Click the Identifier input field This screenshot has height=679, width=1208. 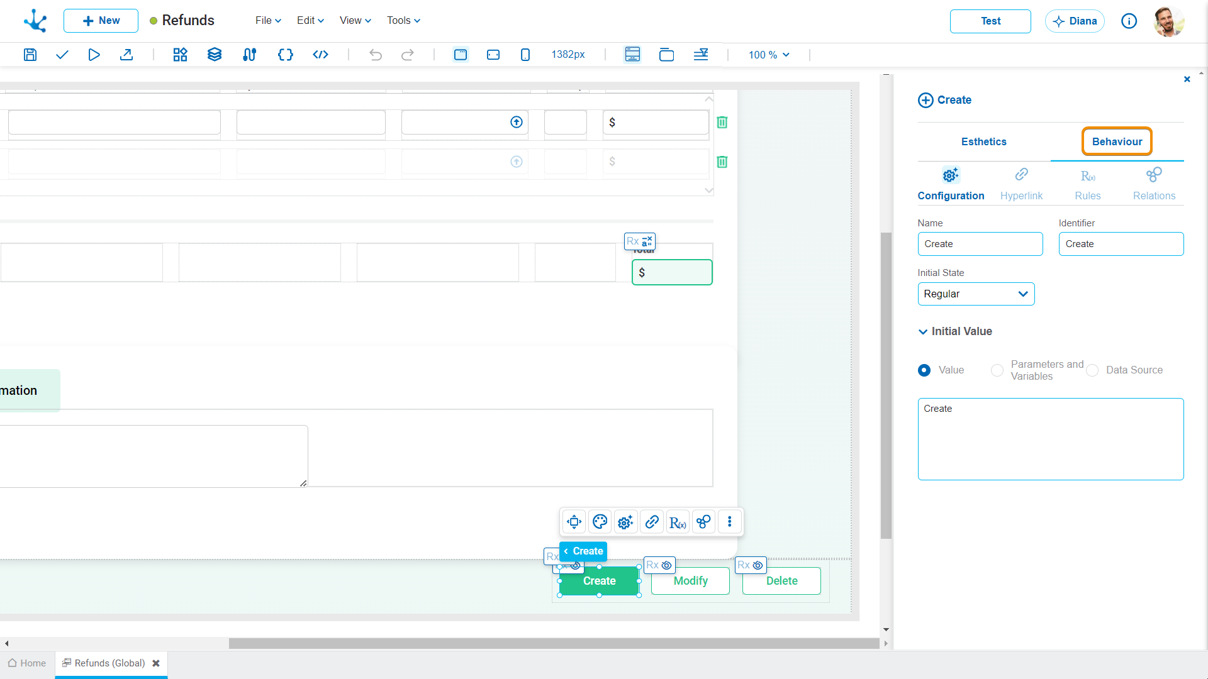[1121, 244]
